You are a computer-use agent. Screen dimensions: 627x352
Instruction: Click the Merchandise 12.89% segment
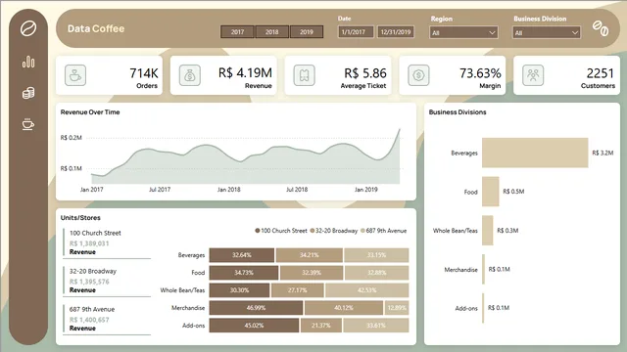tap(397, 308)
